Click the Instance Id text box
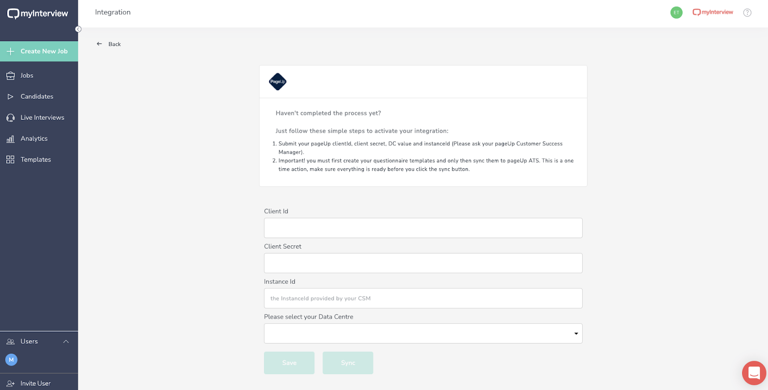This screenshot has width=768, height=390. click(x=423, y=298)
